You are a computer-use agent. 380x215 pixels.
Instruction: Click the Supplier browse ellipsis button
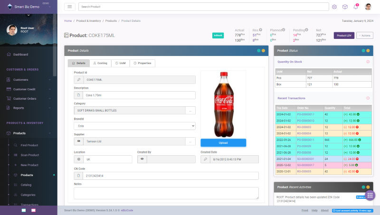click(190, 141)
